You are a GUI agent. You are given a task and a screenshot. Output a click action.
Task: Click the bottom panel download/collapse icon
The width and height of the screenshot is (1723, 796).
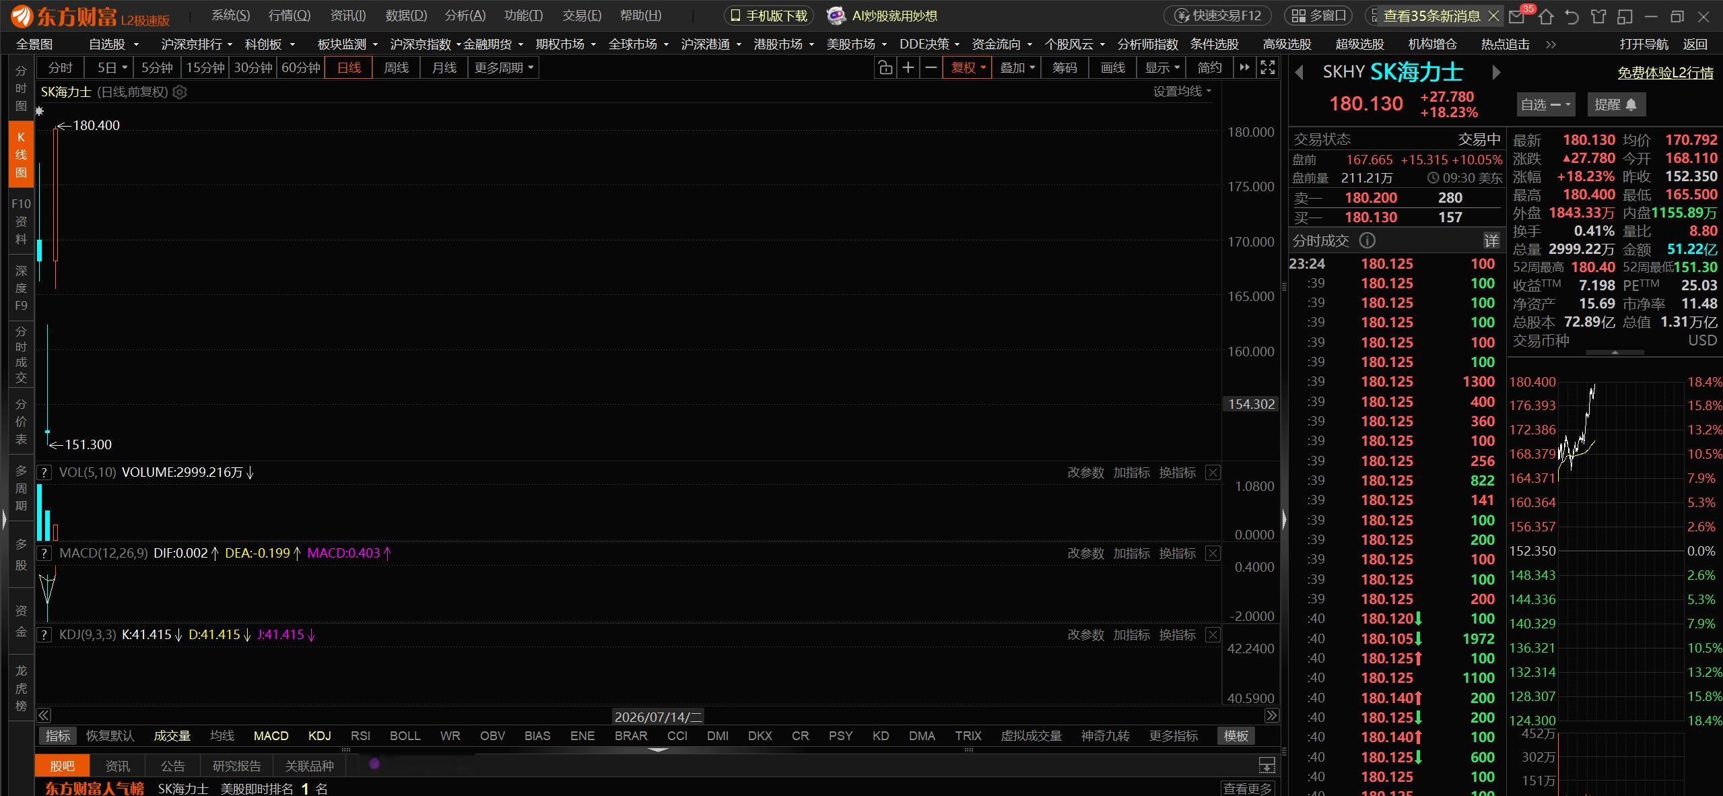coord(1266,766)
